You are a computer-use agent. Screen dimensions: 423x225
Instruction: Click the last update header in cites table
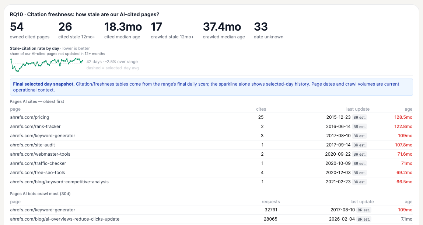(x=358, y=109)
